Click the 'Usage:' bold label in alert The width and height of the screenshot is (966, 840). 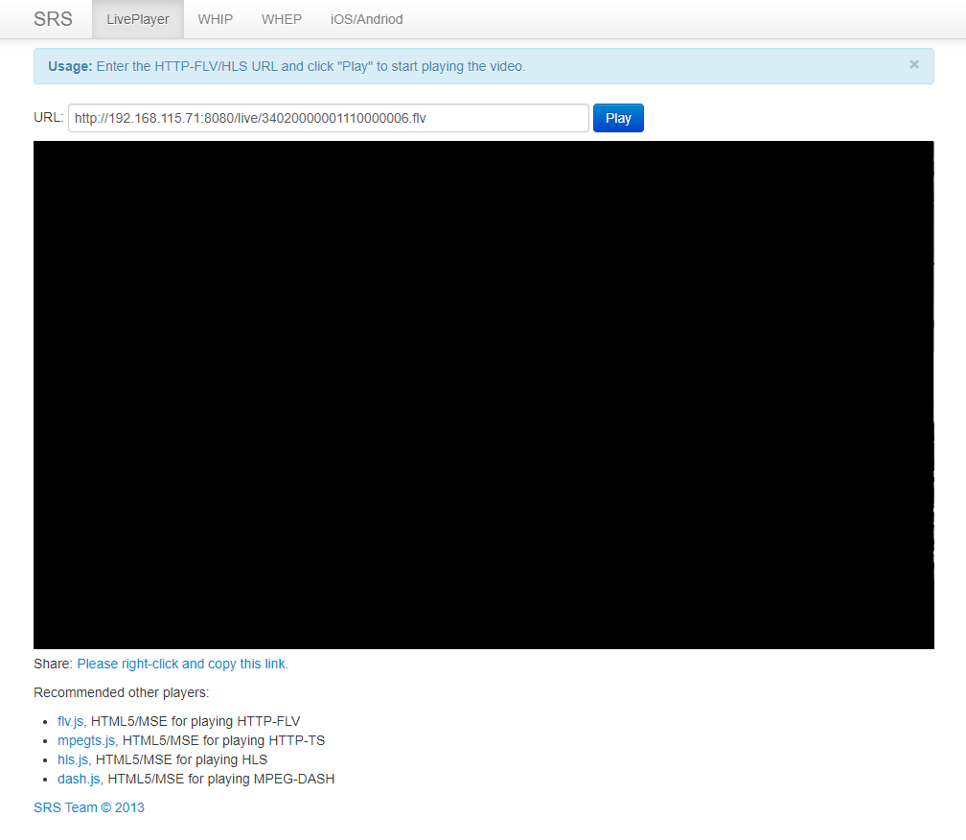[70, 66]
